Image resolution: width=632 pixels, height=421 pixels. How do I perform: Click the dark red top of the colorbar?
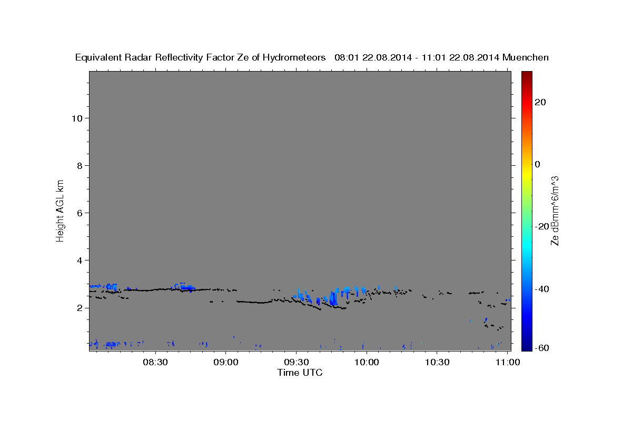tap(526, 76)
